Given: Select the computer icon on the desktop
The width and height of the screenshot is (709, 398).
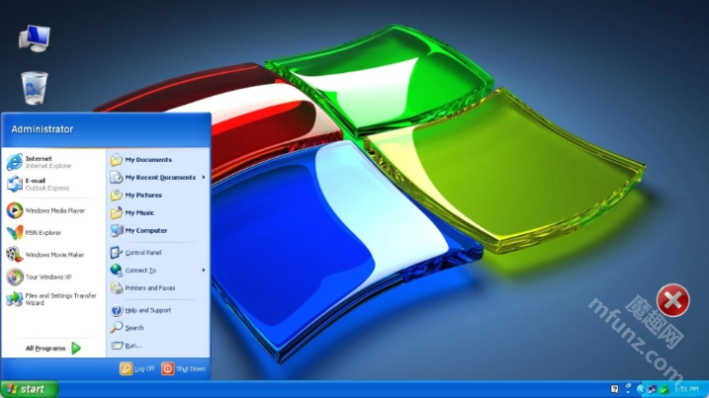Looking at the screenshot, I should pos(35,38).
